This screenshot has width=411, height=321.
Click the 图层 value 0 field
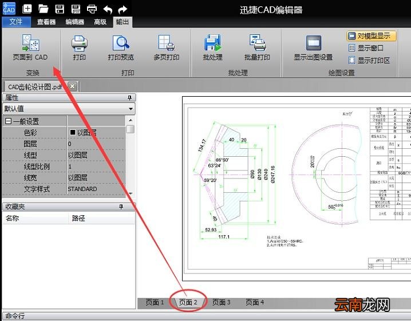[96, 144]
